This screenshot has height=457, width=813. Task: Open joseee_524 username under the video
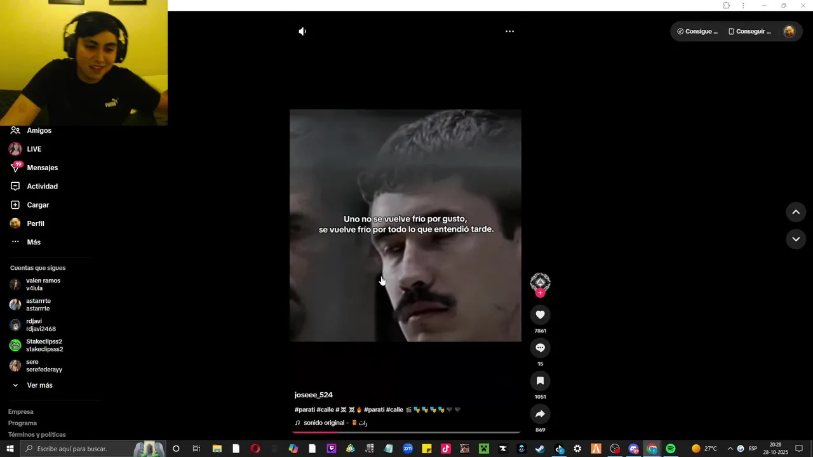tap(314, 395)
